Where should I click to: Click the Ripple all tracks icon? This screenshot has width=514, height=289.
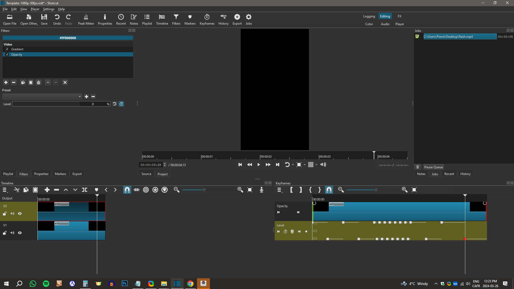point(155,190)
